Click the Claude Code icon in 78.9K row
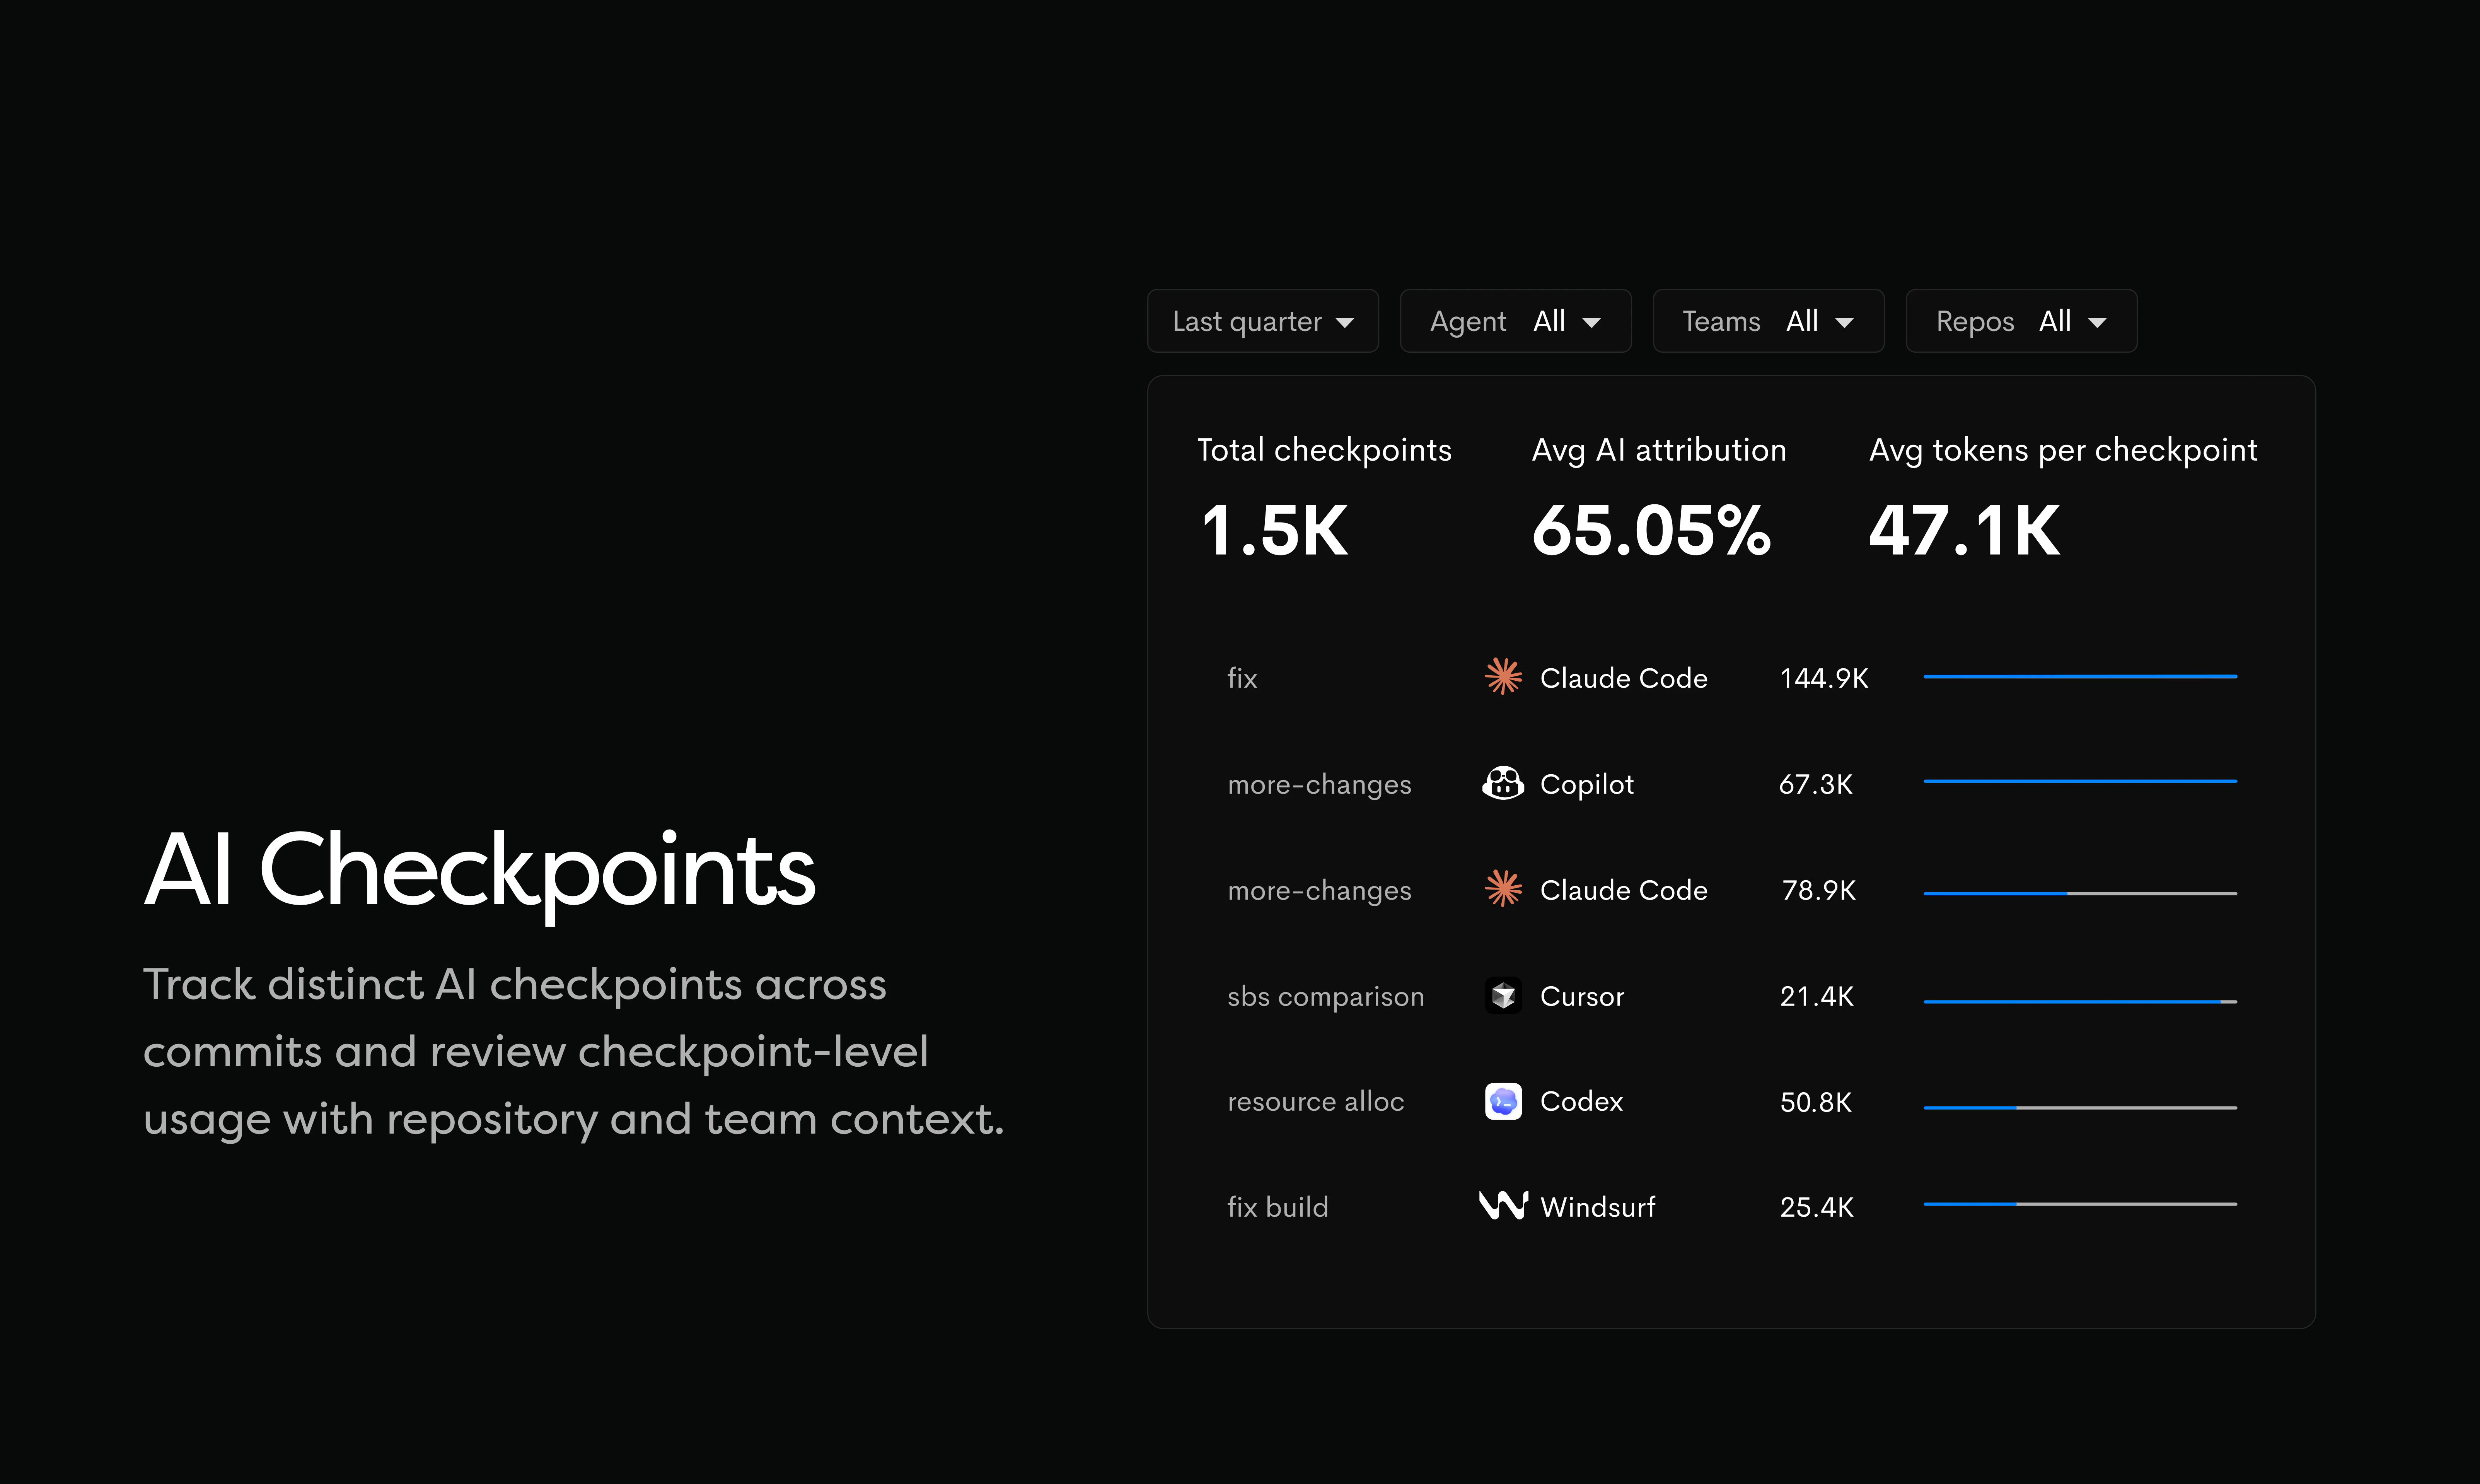Image resolution: width=2480 pixels, height=1484 pixels. click(1503, 889)
